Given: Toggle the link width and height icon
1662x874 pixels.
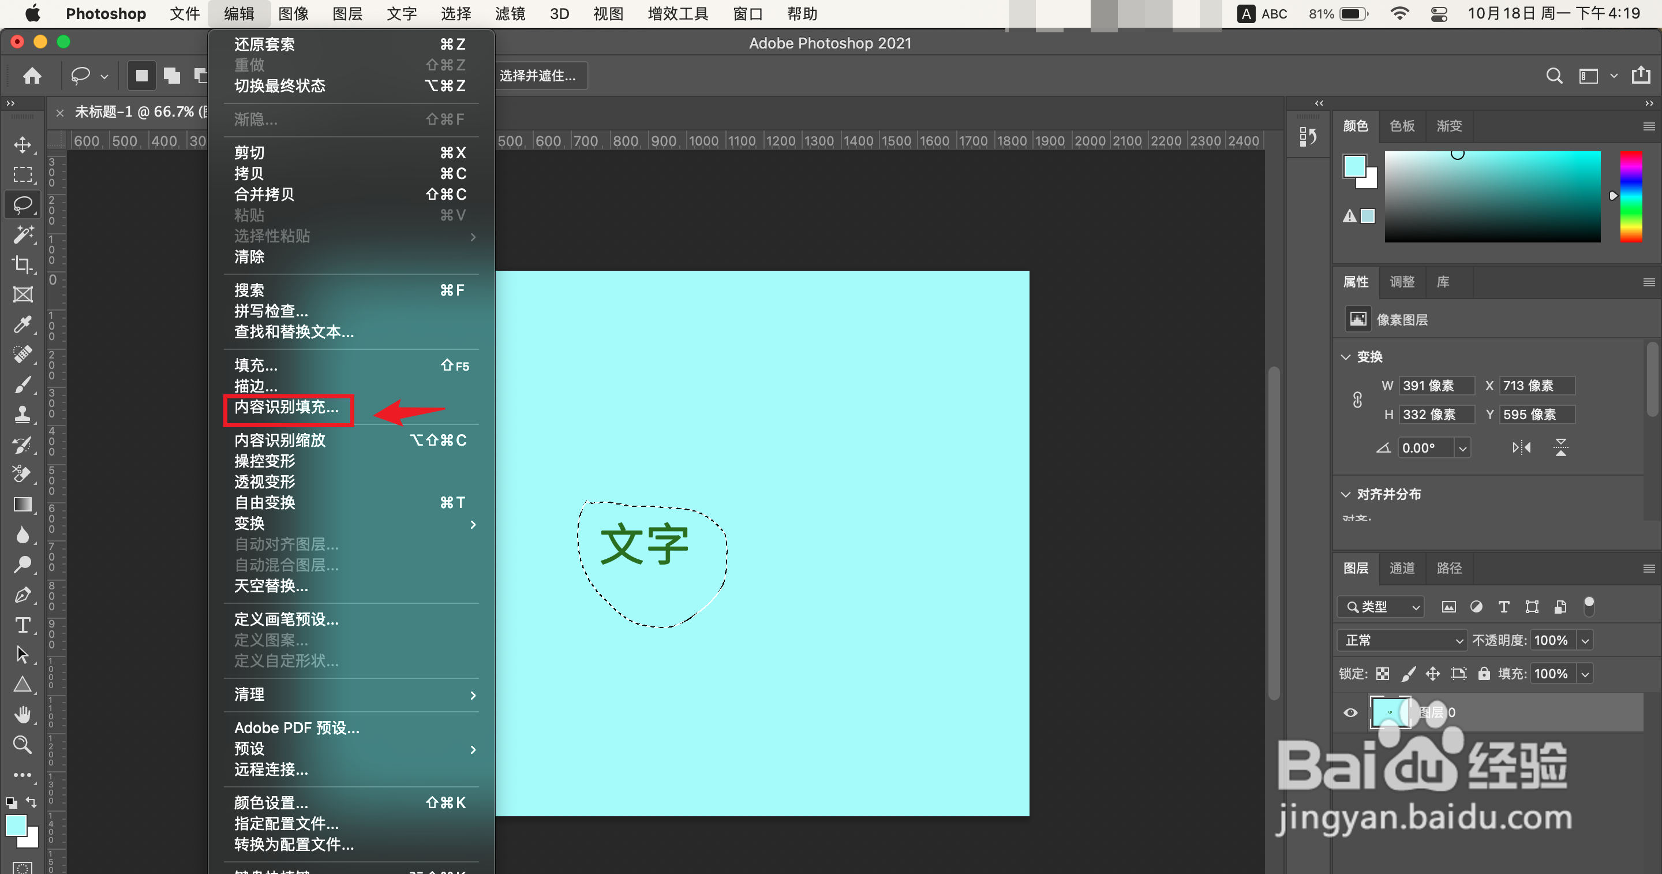Looking at the screenshot, I should coord(1357,400).
